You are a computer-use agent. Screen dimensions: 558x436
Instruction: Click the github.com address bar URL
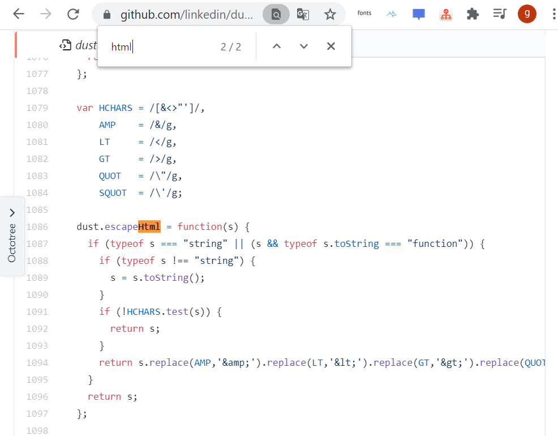pos(187,15)
